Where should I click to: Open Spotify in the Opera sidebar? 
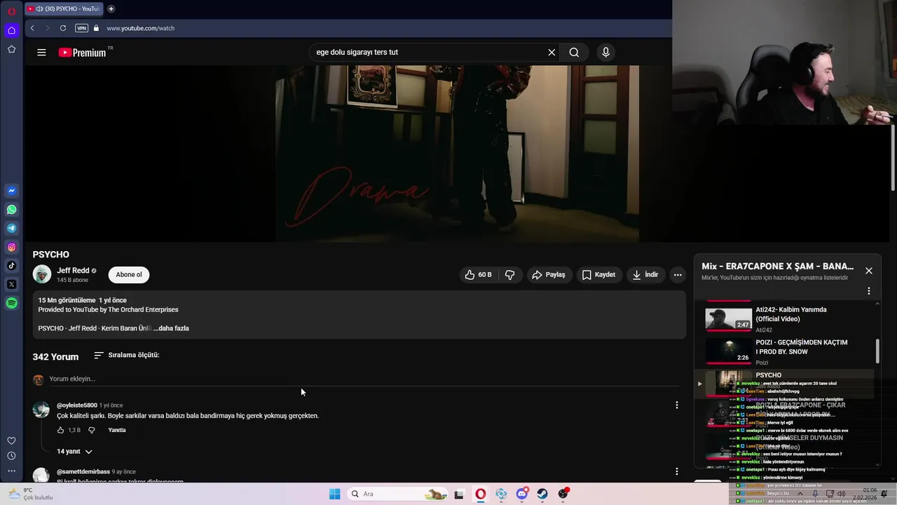pos(11,303)
